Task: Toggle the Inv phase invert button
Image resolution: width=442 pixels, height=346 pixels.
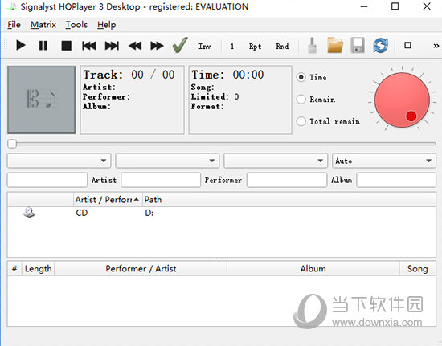Action: [205, 47]
